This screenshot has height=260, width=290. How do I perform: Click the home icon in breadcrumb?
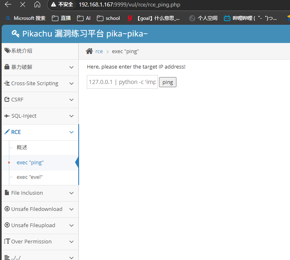tap(89, 51)
